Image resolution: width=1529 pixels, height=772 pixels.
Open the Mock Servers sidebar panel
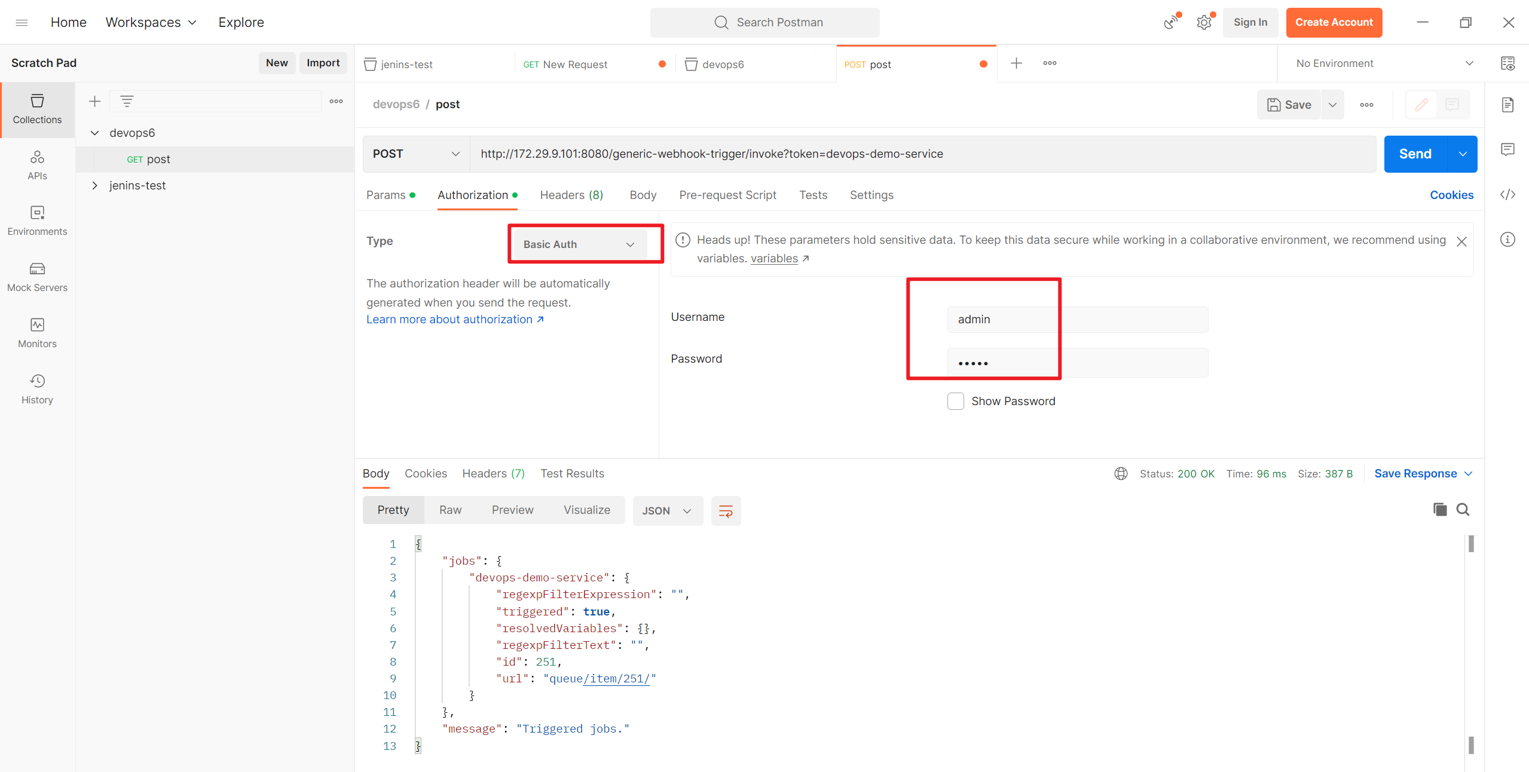point(37,277)
